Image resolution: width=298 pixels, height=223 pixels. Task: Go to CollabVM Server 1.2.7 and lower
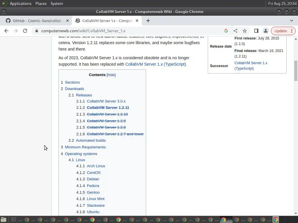(x=115, y=134)
